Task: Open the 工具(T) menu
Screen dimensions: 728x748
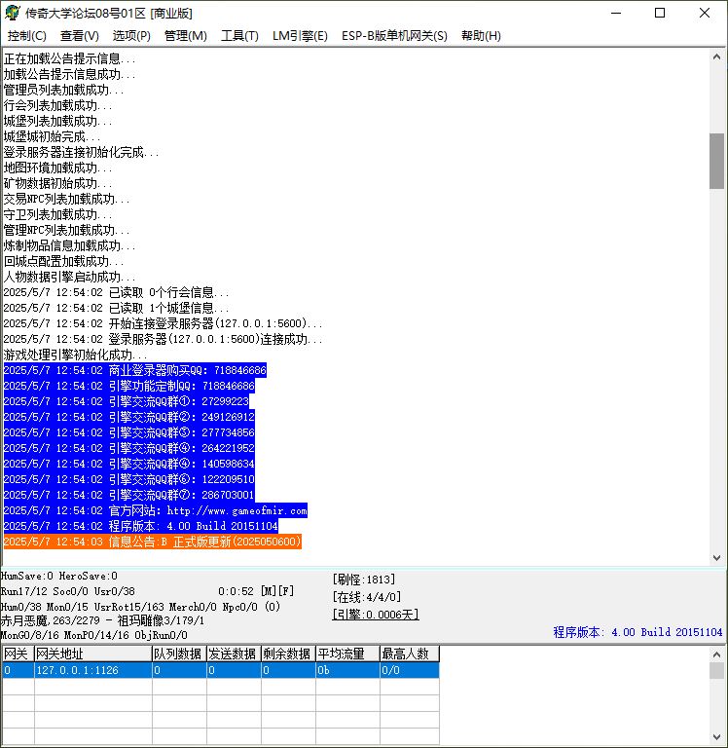Action: pyautogui.click(x=239, y=36)
